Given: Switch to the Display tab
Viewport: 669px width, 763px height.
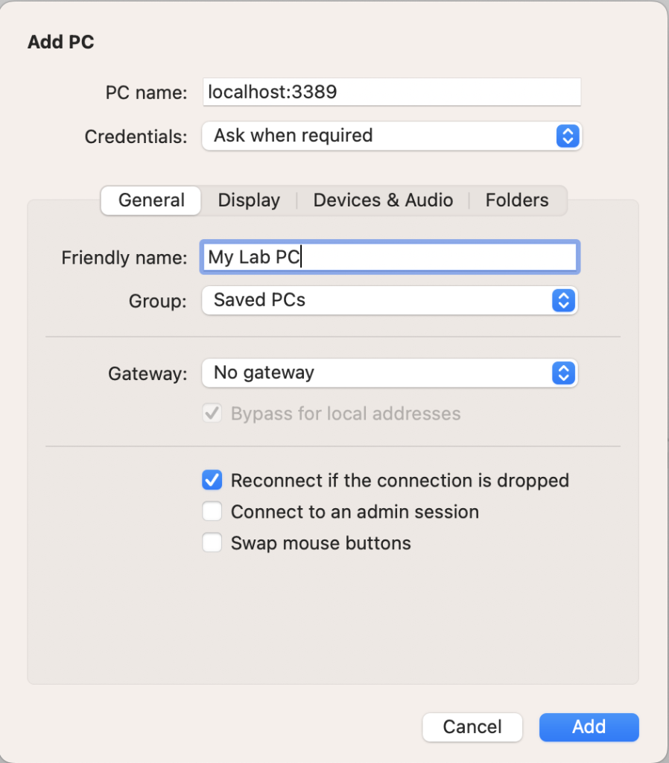Looking at the screenshot, I should (249, 200).
